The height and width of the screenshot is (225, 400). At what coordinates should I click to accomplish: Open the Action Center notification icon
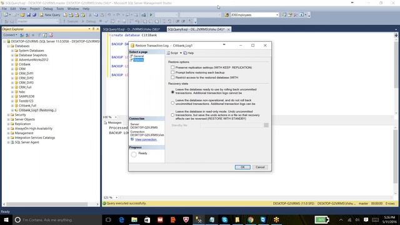(x=366, y=219)
